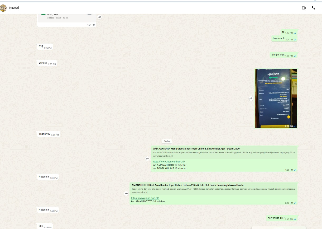Click the read-receipt ticks on 'tq' message
The width and height of the screenshot is (322, 229).
click(295, 34)
